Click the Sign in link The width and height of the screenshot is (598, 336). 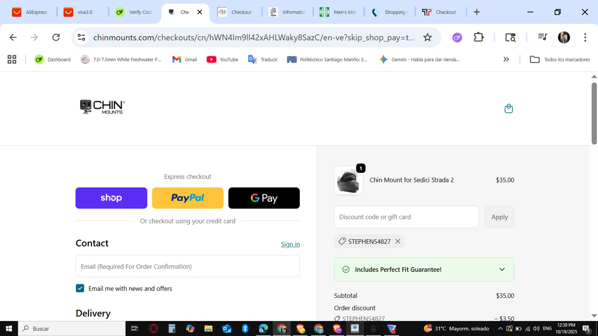pyautogui.click(x=290, y=244)
